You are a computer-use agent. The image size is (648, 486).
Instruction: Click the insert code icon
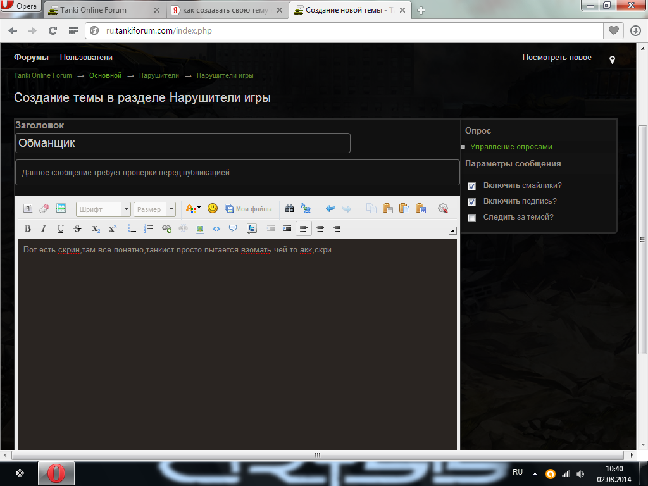coord(216,228)
